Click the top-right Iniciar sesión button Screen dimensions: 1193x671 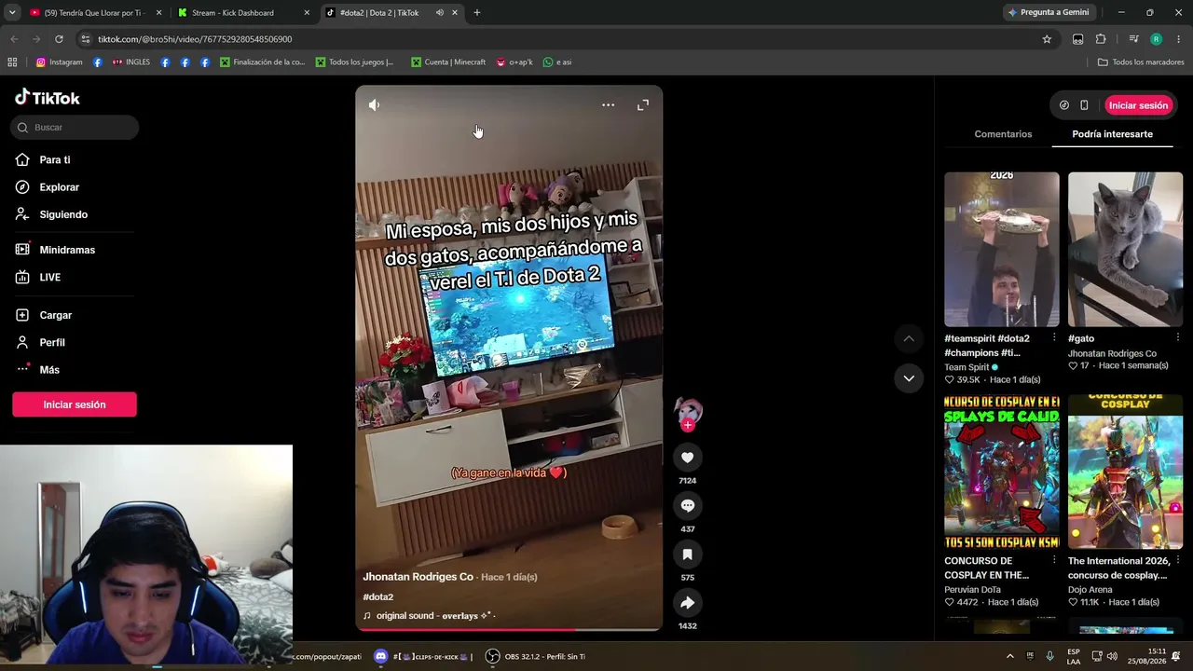pos(1138,105)
